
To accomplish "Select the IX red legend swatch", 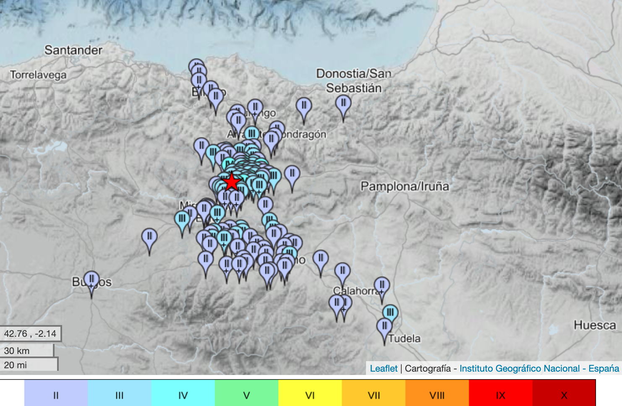I will pyautogui.click(x=501, y=393).
